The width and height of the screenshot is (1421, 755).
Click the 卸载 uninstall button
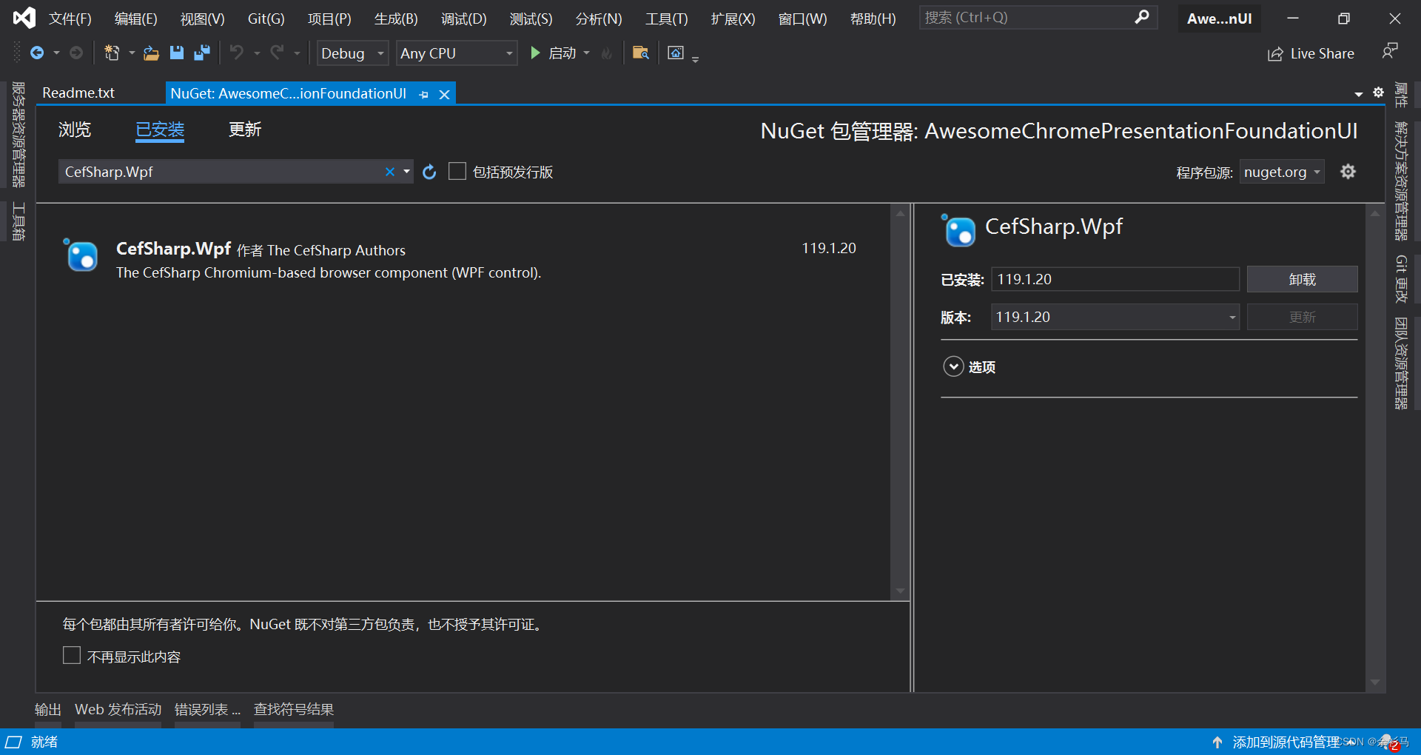[1302, 279]
